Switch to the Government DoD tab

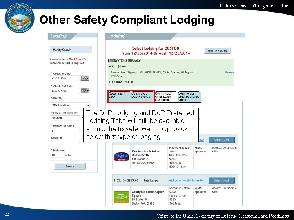tap(119, 97)
